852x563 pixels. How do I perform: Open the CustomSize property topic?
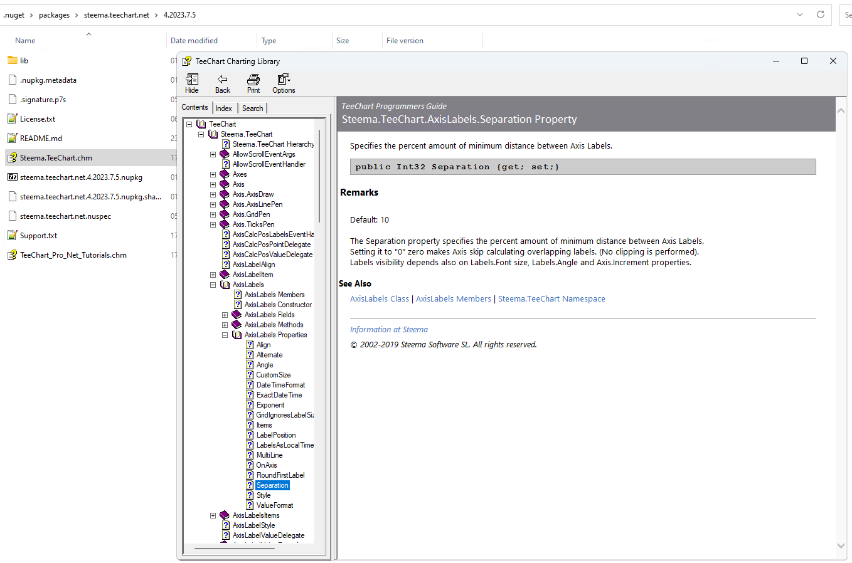point(274,375)
